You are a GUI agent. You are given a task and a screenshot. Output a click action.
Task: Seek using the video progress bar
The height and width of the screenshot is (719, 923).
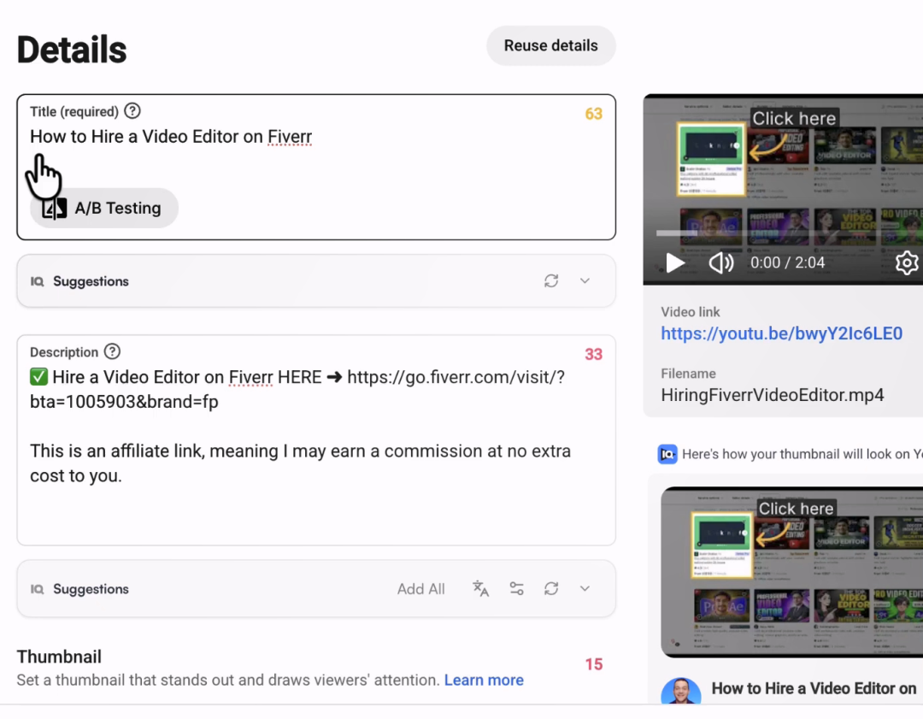point(789,233)
